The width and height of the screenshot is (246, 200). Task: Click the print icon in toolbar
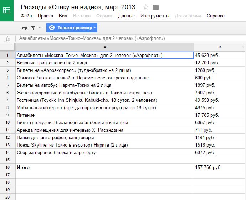pyautogui.click(x=24, y=28)
